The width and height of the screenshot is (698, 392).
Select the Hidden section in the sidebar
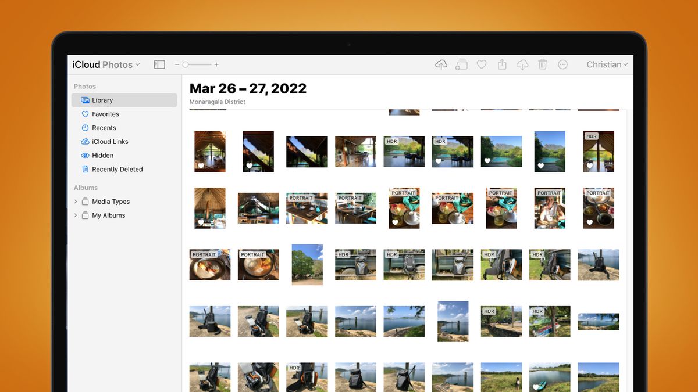coord(102,155)
